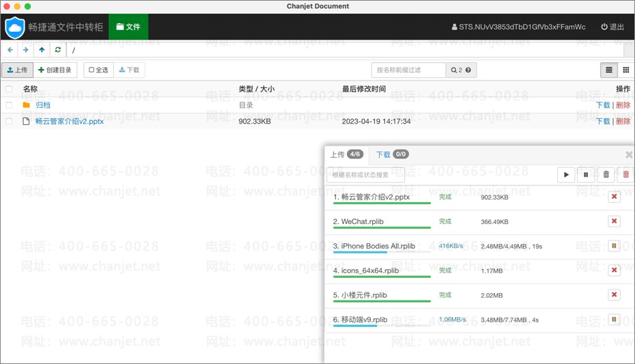Click the 归档 folder icon
Screen dimensions: 635x364
(27, 105)
